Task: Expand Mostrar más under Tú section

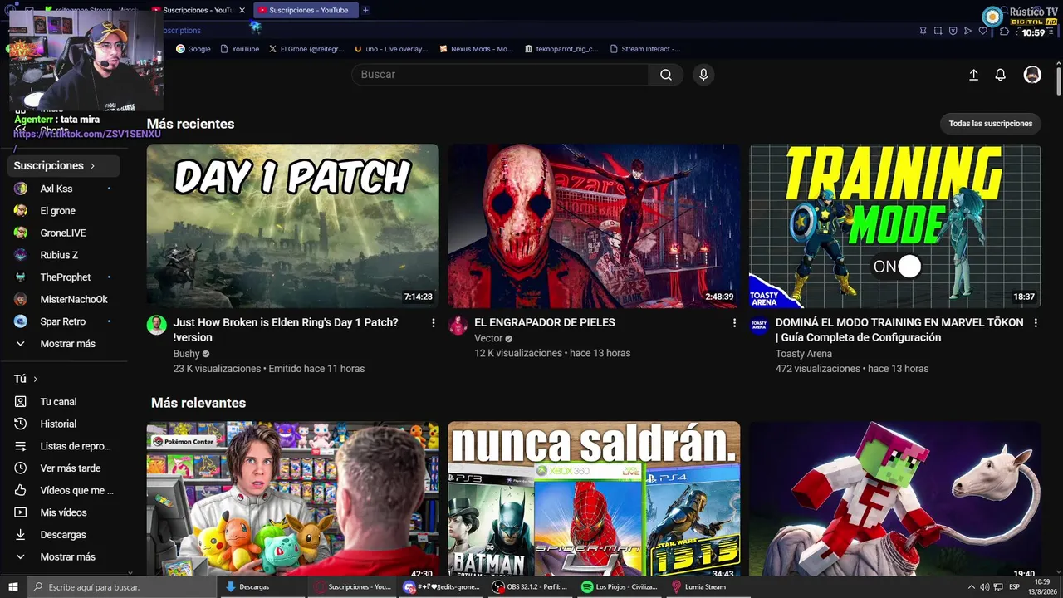Action: (64, 557)
